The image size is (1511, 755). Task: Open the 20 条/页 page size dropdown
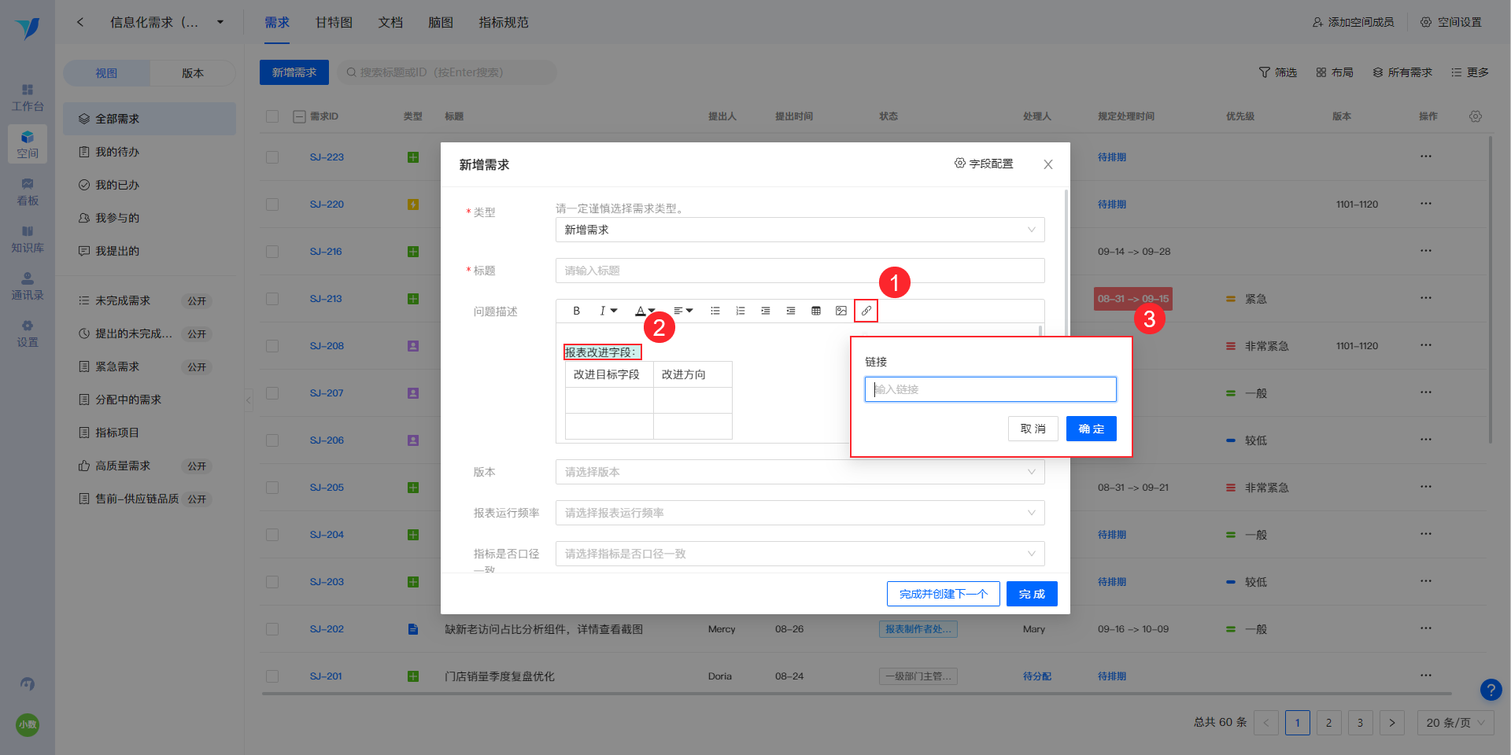tap(1455, 723)
